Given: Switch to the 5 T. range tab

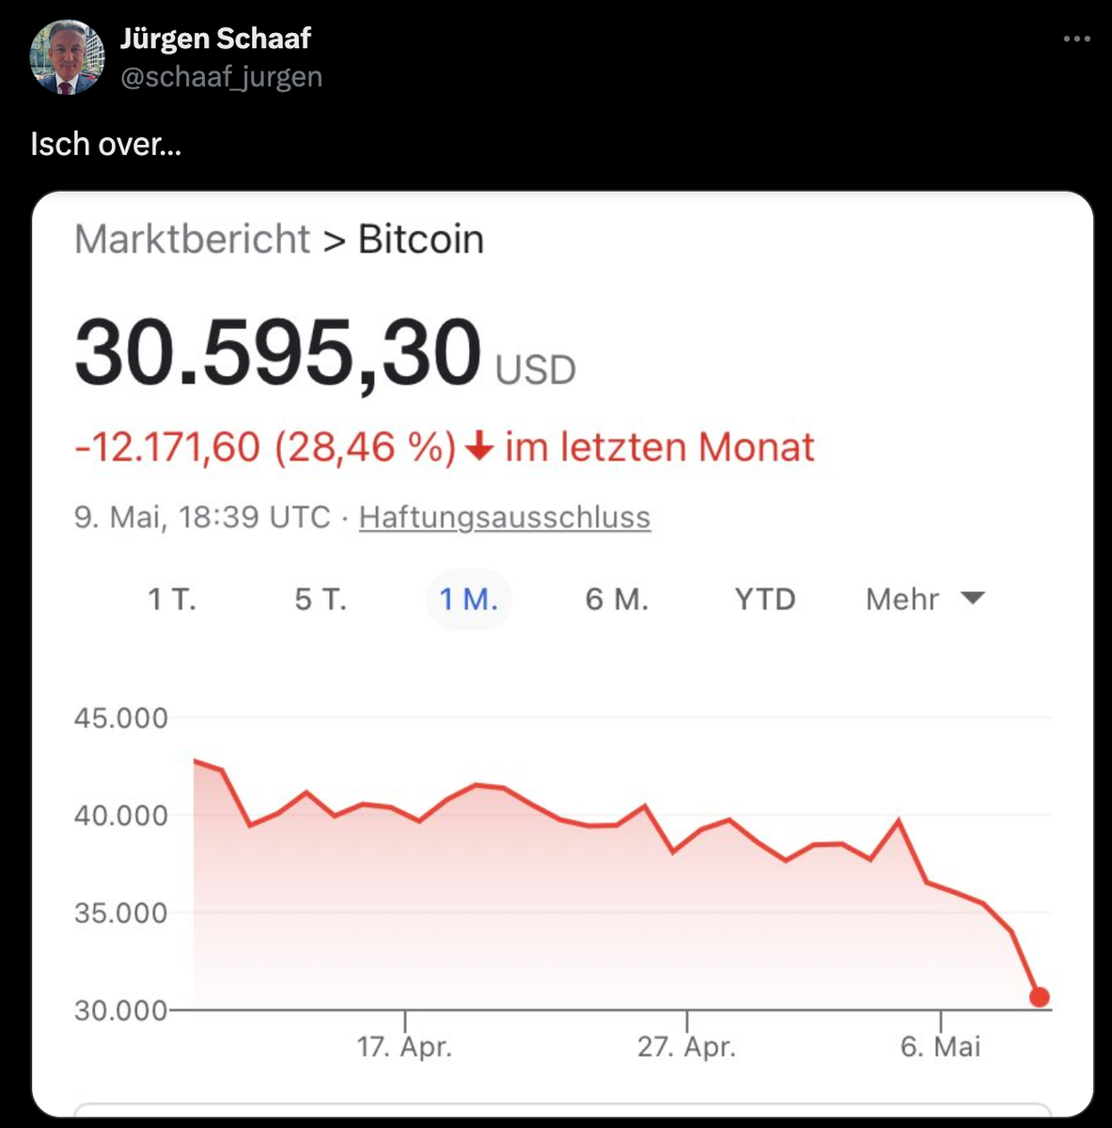Looking at the screenshot, I should point(321,599).
